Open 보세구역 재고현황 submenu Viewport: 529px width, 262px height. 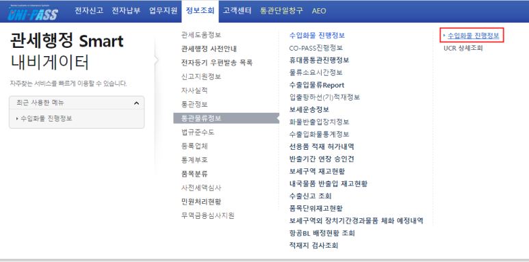click(317, 171)
